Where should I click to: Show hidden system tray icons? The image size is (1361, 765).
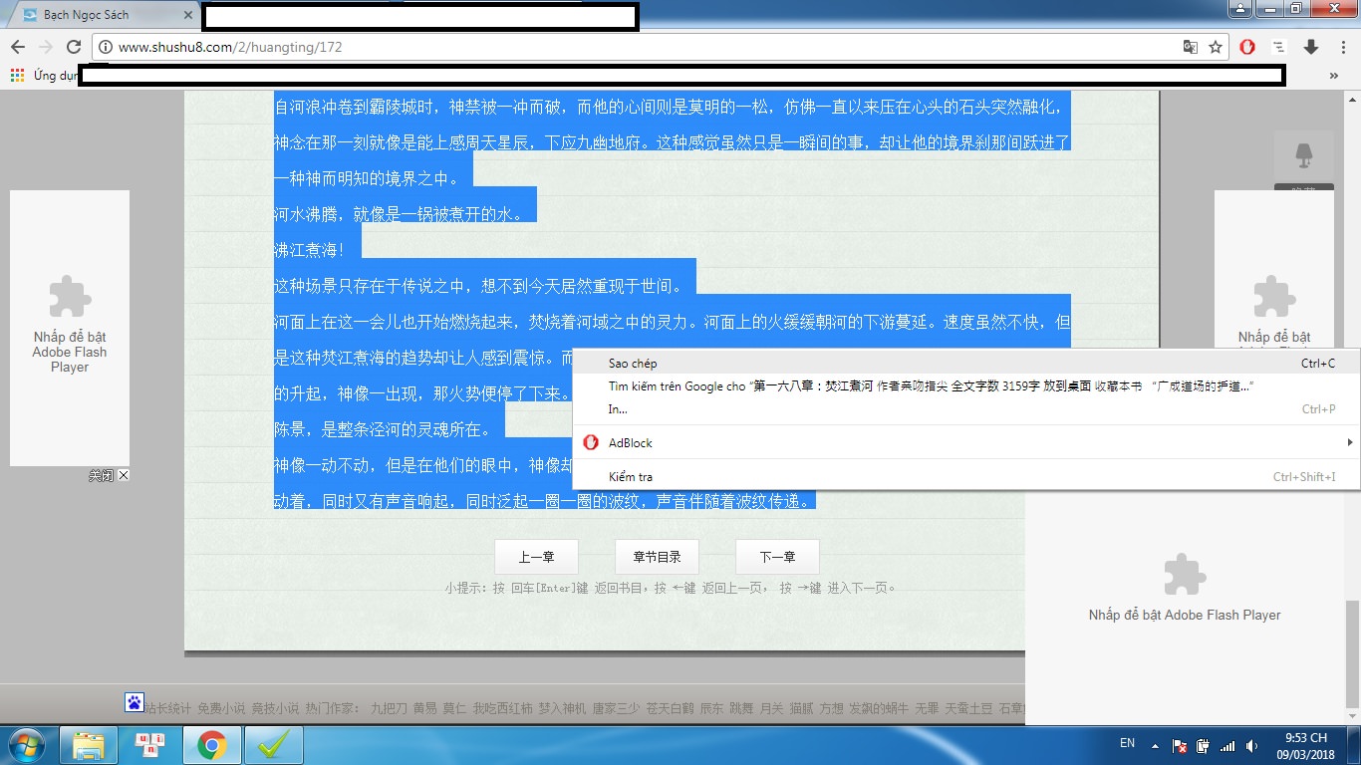click(1155, 745)
